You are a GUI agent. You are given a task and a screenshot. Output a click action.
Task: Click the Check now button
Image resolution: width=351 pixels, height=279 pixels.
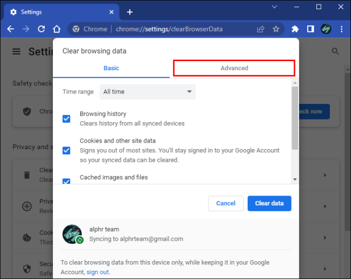tap(314, 111)
